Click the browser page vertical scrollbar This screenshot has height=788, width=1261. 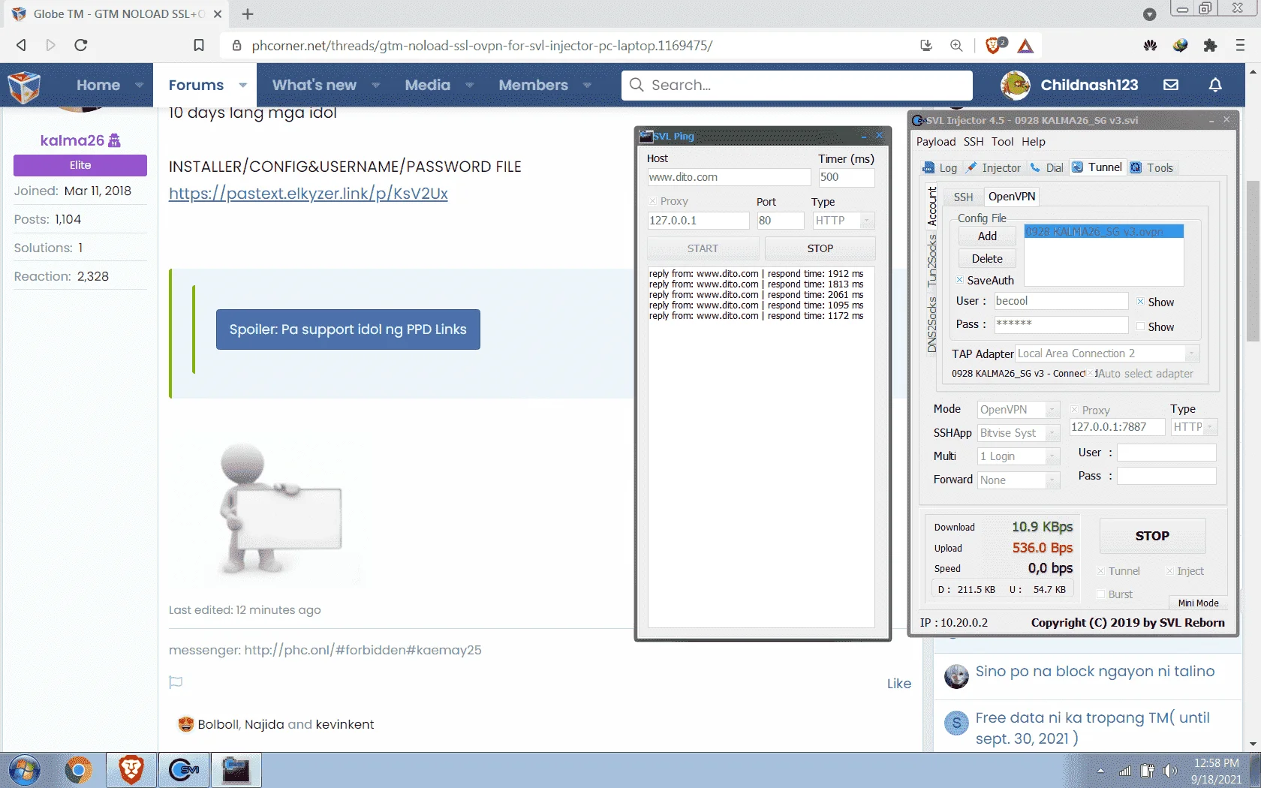pyautogui.click(x=1252, y=261)
